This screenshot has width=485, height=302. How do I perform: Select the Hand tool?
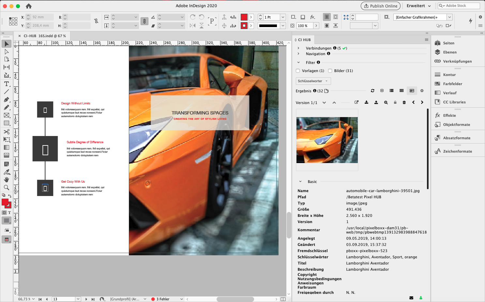tap(7, 180)
